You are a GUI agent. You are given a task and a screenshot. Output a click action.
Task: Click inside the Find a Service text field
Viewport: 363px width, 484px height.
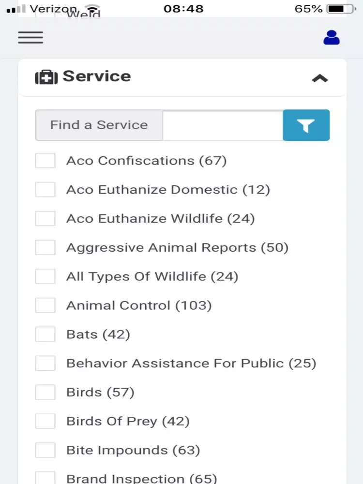coord(223,125)
